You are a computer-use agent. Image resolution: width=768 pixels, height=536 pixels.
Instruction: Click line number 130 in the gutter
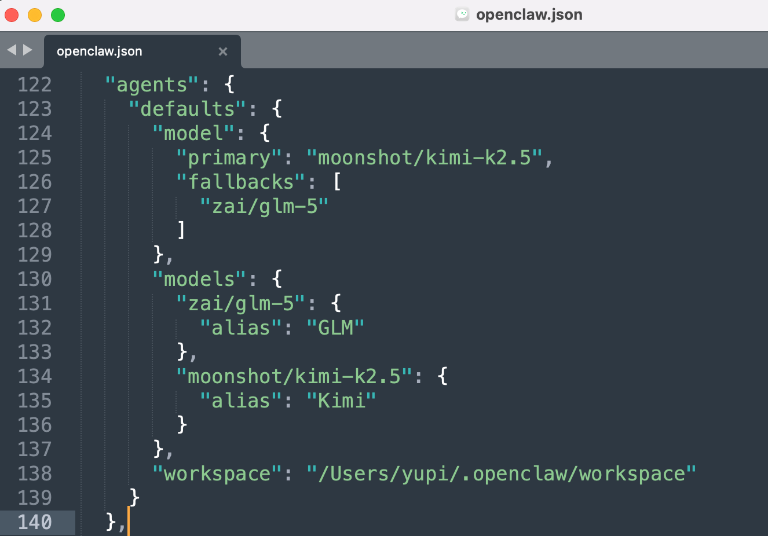(x=35, y=279)
